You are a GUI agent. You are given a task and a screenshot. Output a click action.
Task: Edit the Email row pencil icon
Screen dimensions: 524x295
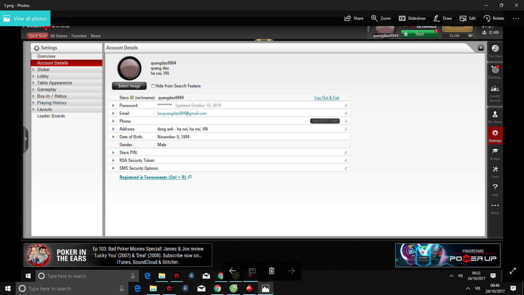pos(346,113)
